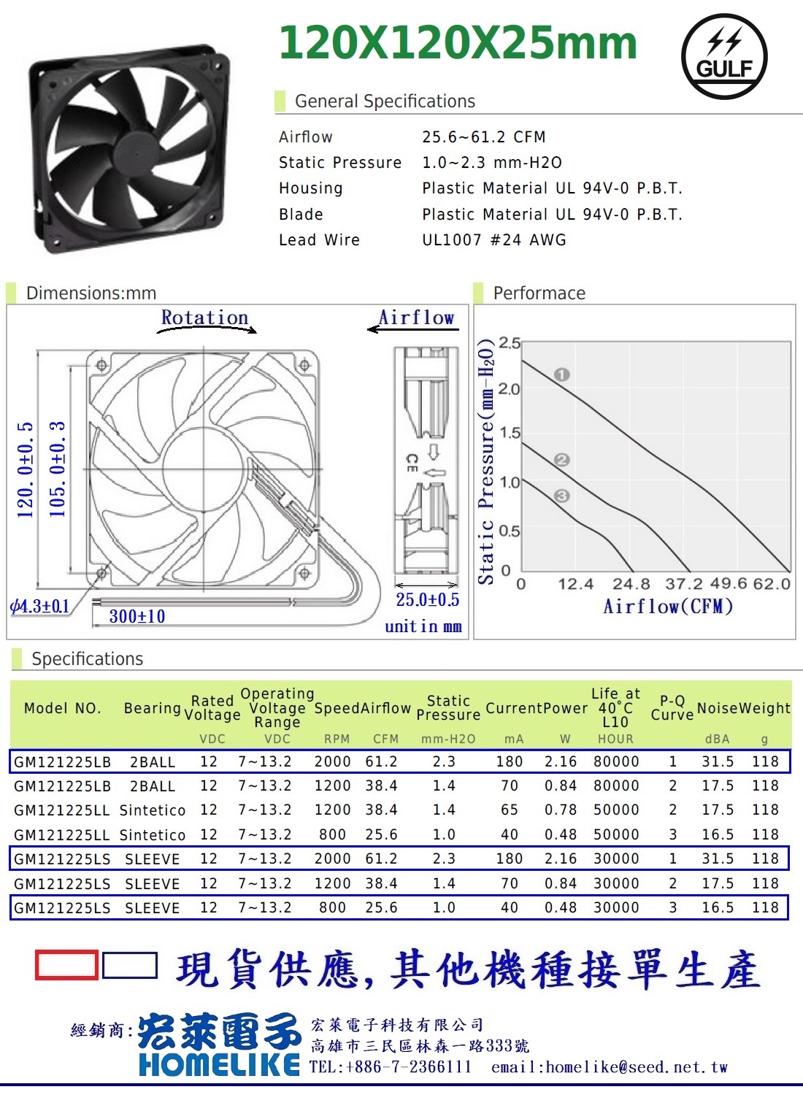Select the Specifications table heading
Screen dimensions: 803x1111
pyautogui.click(x=88, y=659)
